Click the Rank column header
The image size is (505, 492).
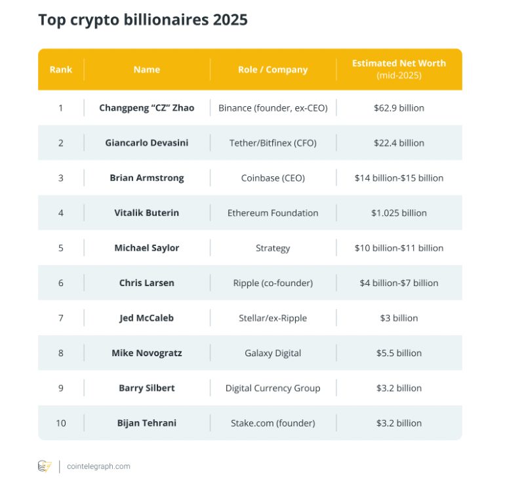coord(61,70)
